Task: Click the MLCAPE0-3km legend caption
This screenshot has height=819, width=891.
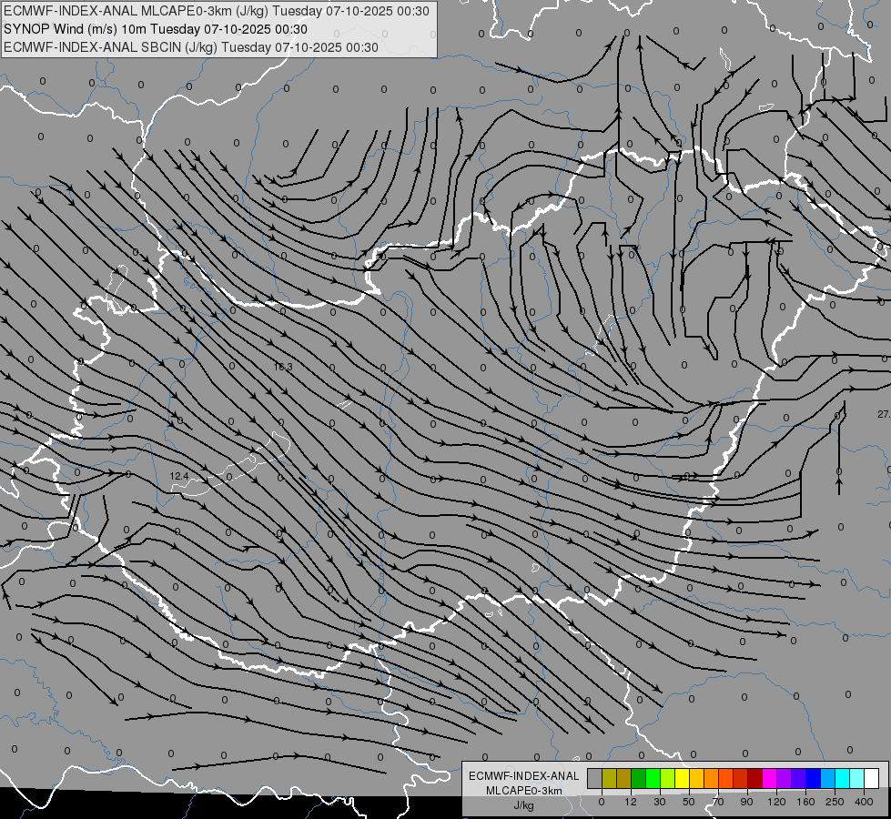Action: point(523,791)
